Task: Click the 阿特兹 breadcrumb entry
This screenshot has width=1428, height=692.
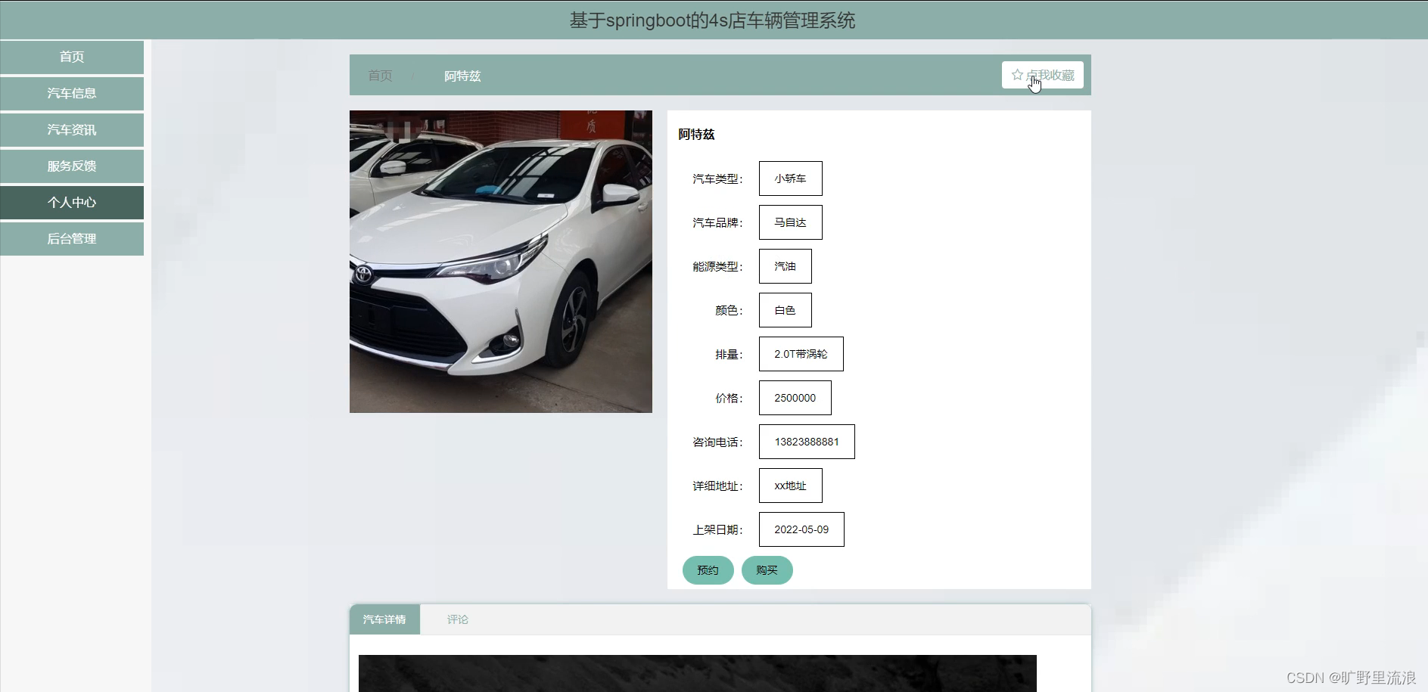Action: (462, 76)
